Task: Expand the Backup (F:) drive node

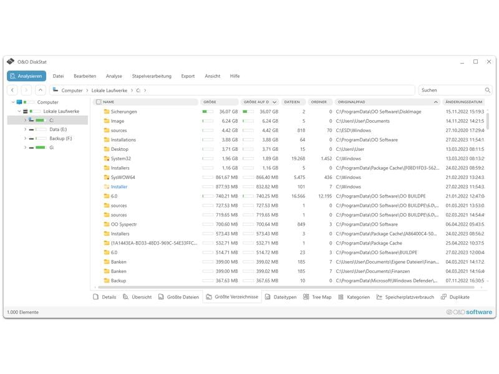Action: (25, 138)
